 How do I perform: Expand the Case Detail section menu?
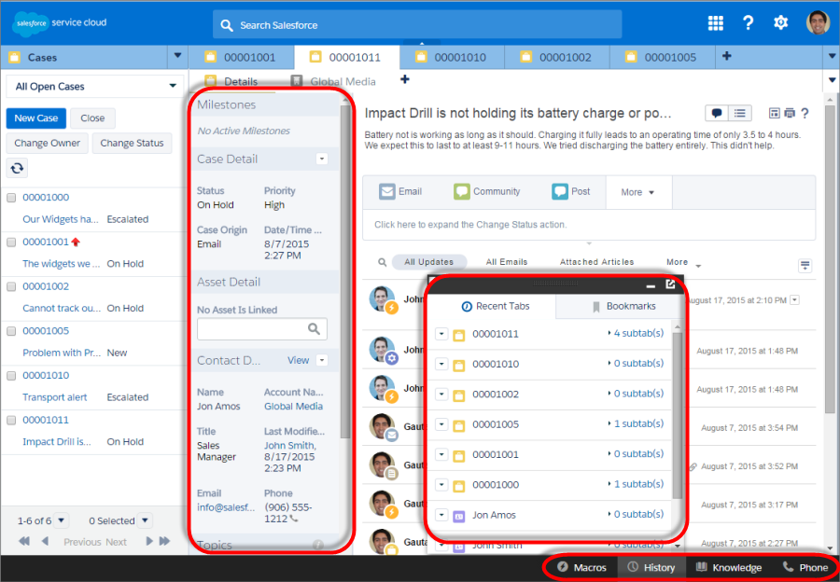pos(321,159)
